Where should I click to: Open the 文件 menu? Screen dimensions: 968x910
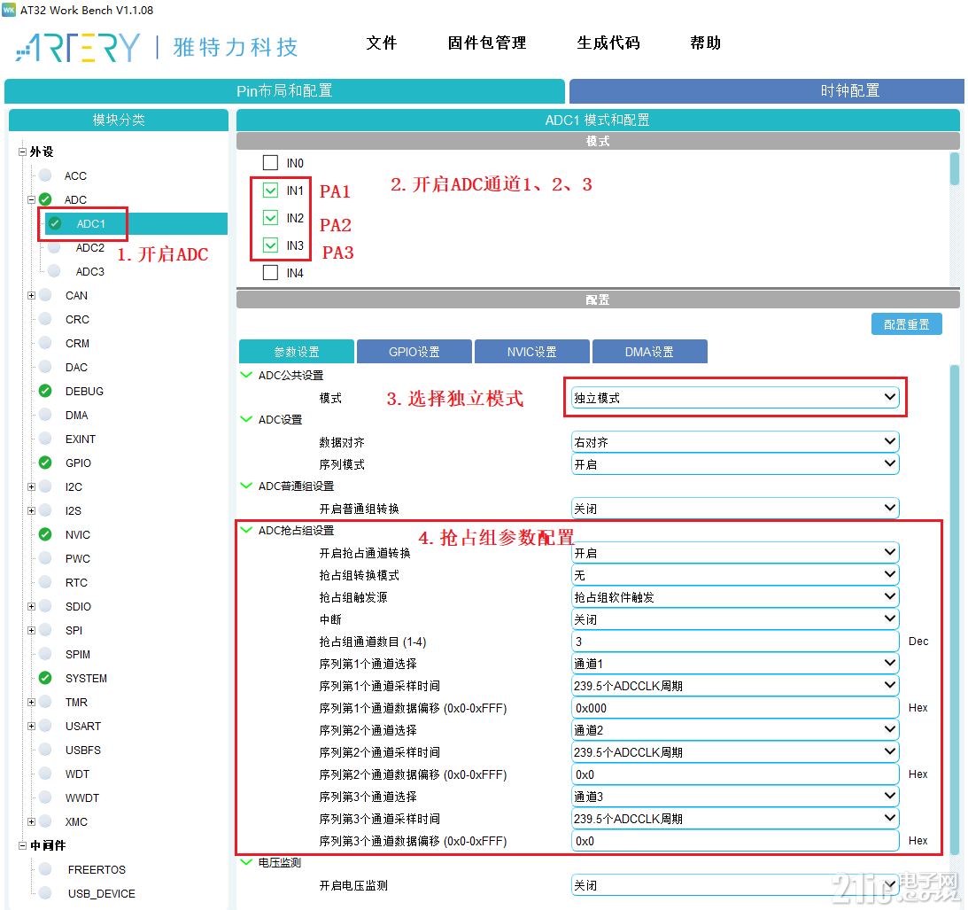tap(382, 43)
